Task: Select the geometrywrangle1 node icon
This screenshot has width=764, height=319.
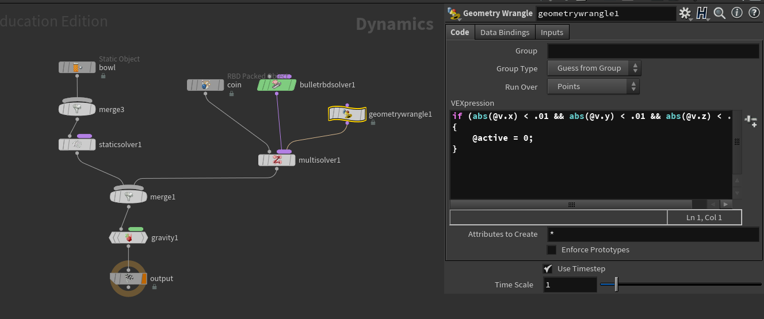Action: point(347,114)
